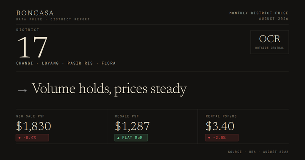Image resolution: width=305 pixels, height=160 pixels.
Task: Click the -2.0% rental change badge
Action: [x=222, y=138]
